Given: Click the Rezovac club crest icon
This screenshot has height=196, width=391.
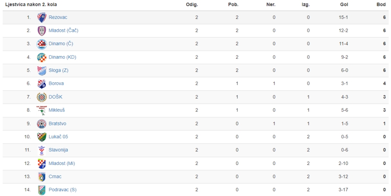Looking at the screenshot, I should [41, 17].
